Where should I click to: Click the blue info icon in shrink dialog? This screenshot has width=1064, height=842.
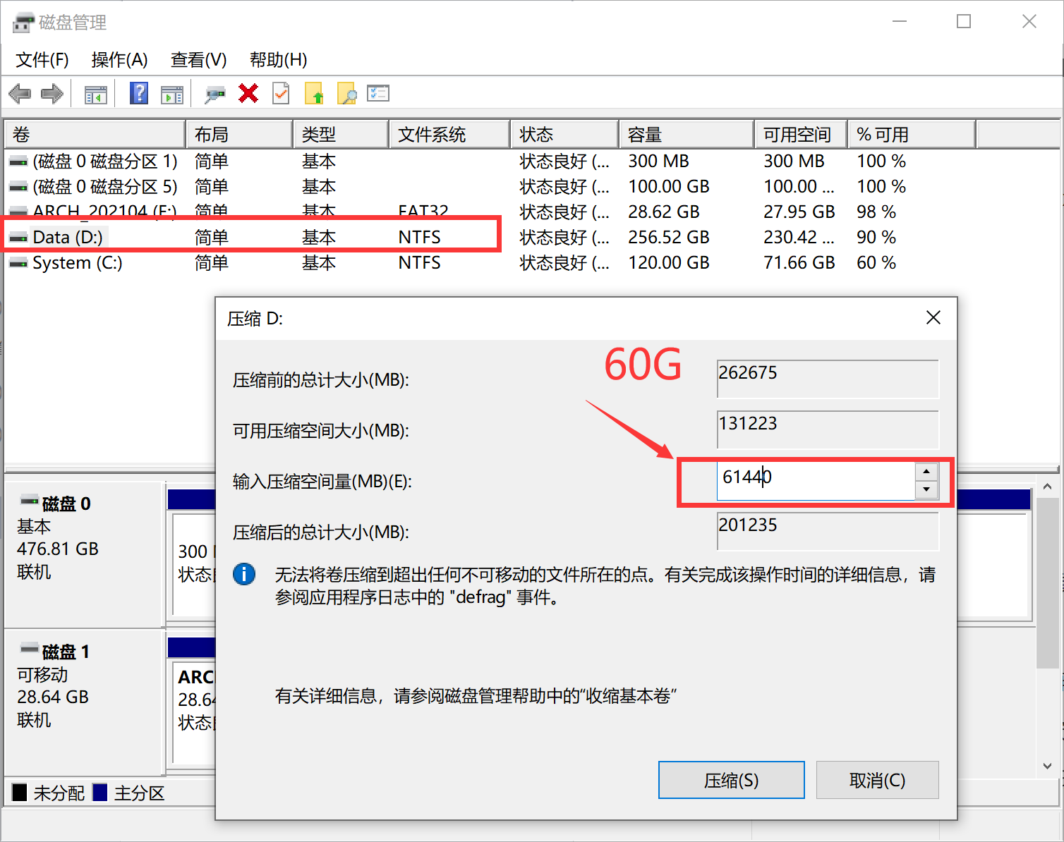pos(244,574)
